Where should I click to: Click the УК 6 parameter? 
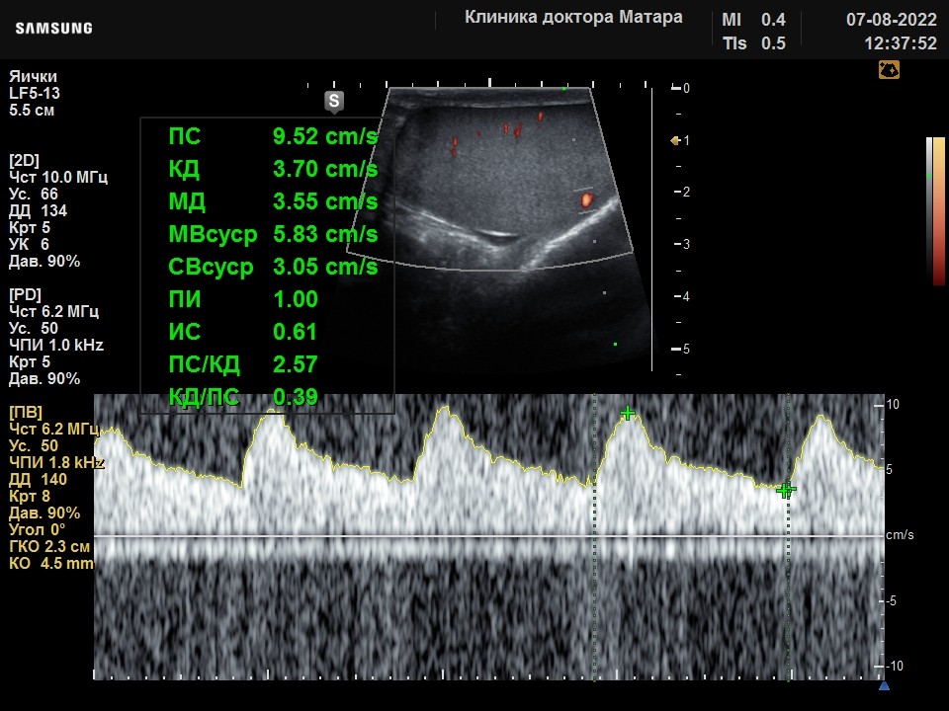tap(29, 244)
